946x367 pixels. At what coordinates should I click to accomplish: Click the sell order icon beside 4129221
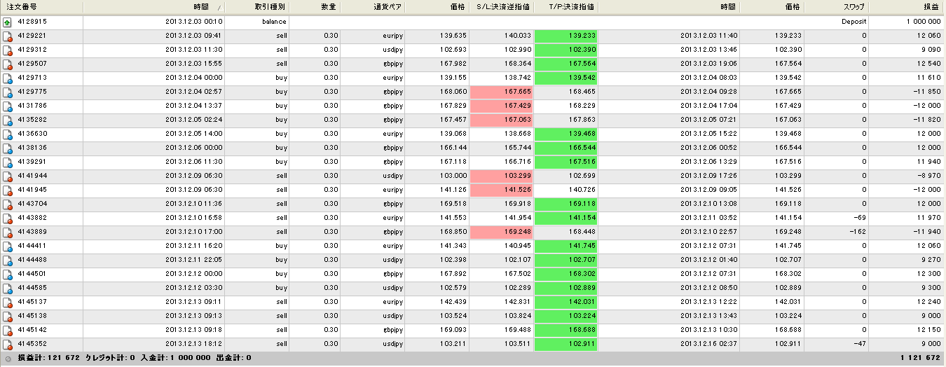(x=8, y=36)
